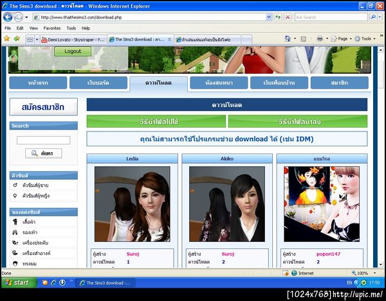The height and width of the screenshot is (301, 386).
Task: Click the browser Forward arrow button
Action: pyautogui.click(x=18, y=17)
